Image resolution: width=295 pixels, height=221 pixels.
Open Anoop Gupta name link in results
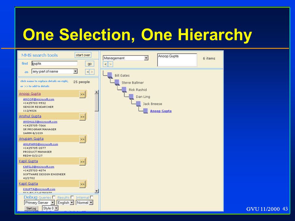pyautogui.click(x=30, y=94)
